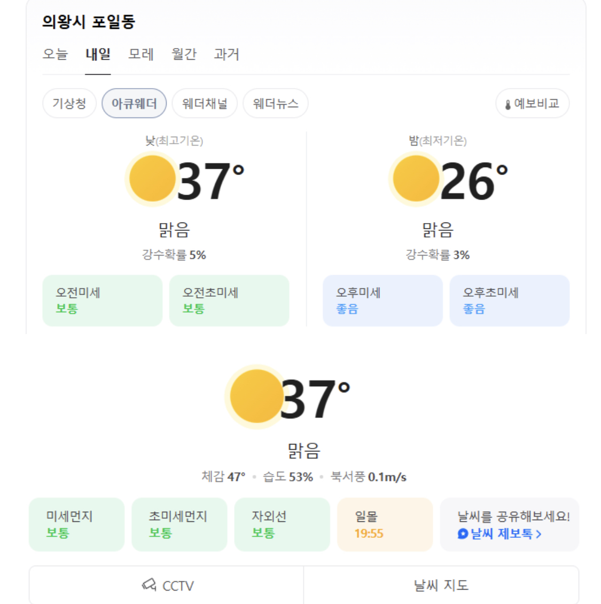Switch provider to 웨더뉴스
The height and width of the screenshot is (604, 601).
275,104
